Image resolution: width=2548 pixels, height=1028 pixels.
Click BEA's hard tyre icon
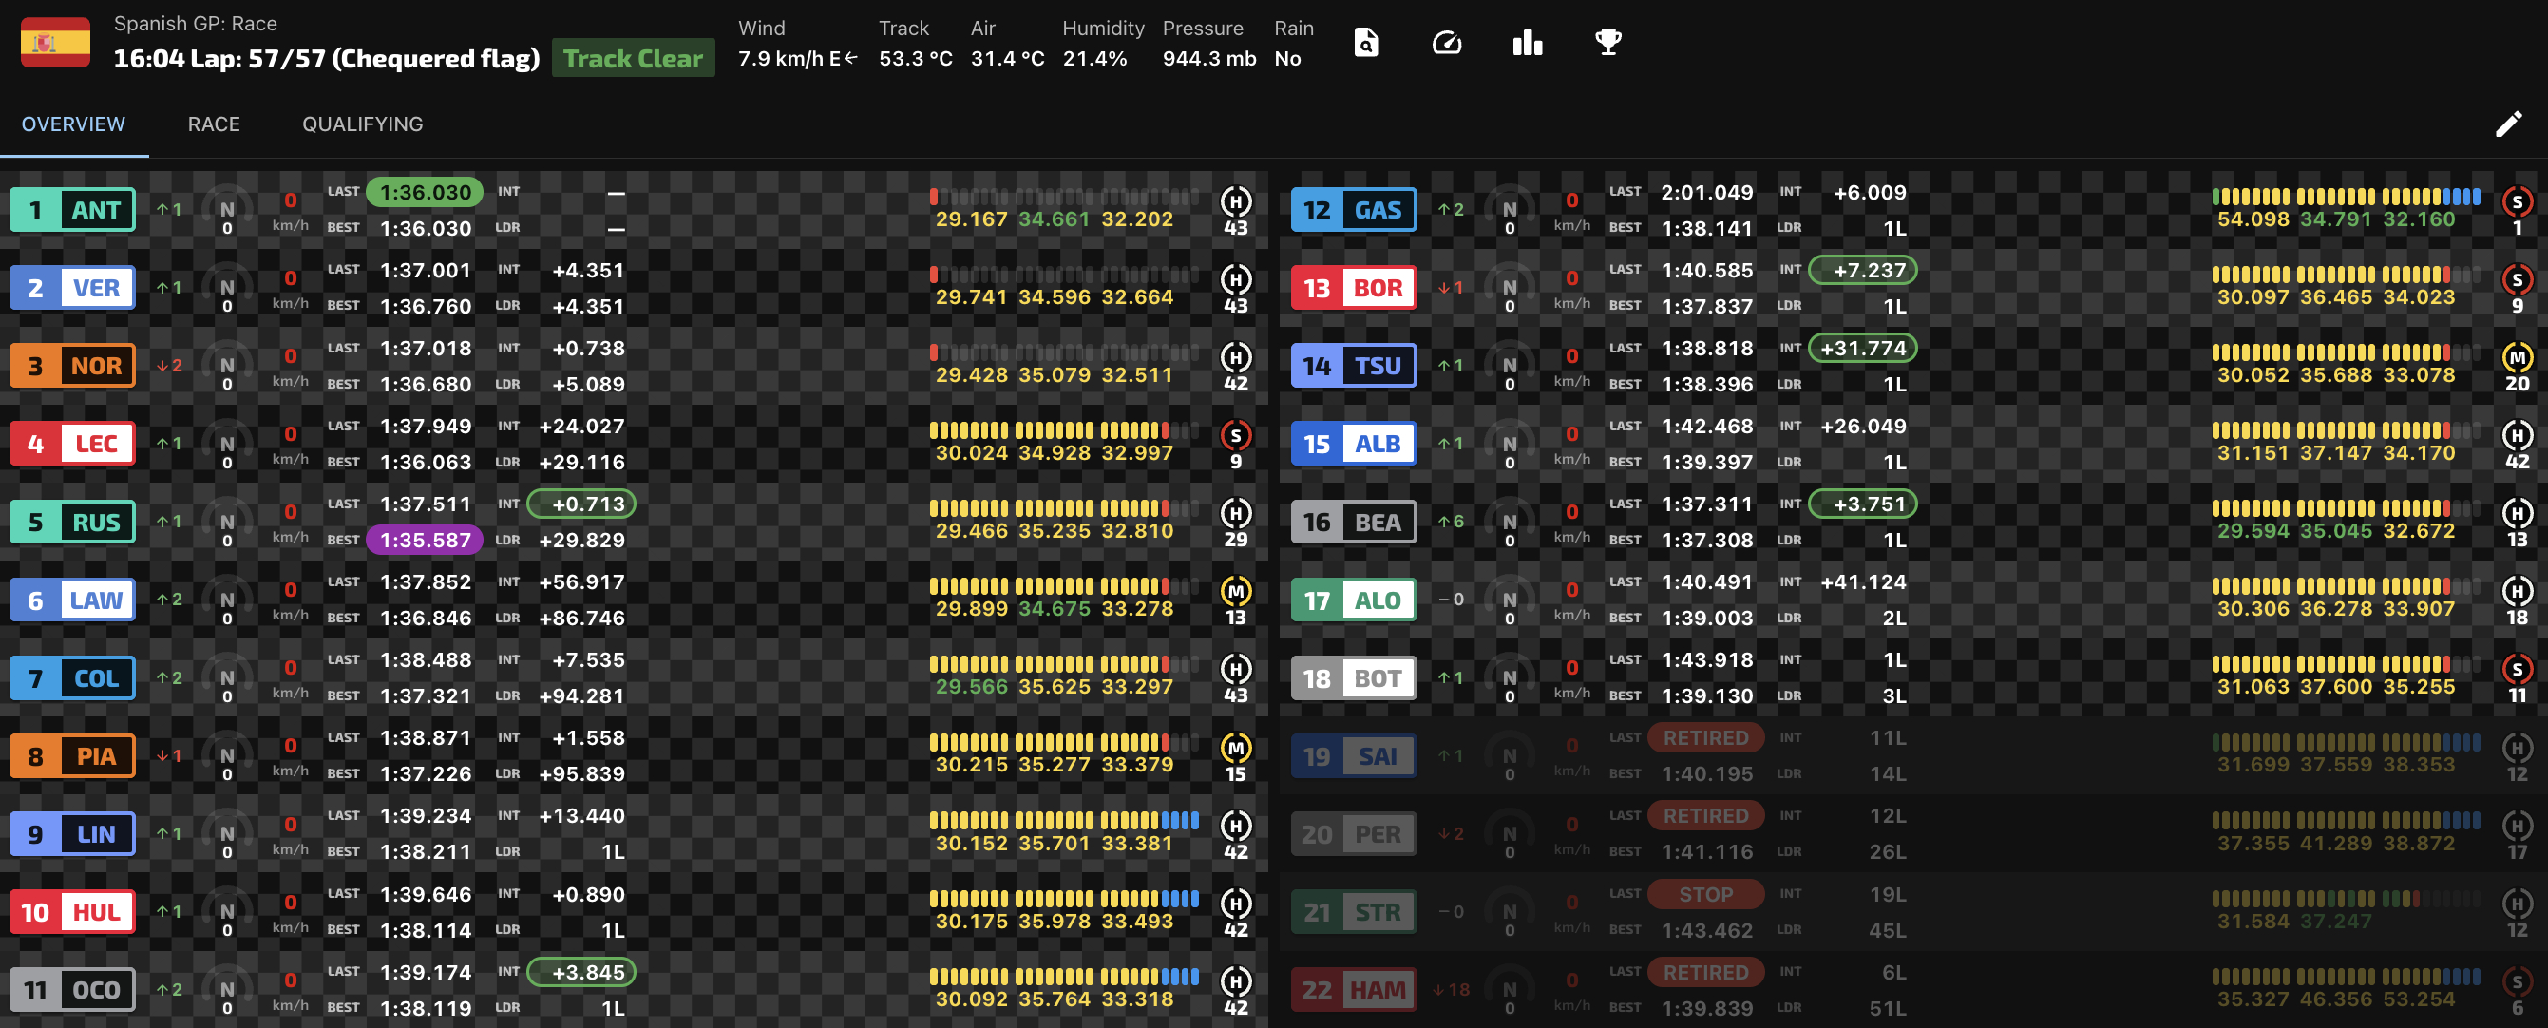[x=2517, y=513]
